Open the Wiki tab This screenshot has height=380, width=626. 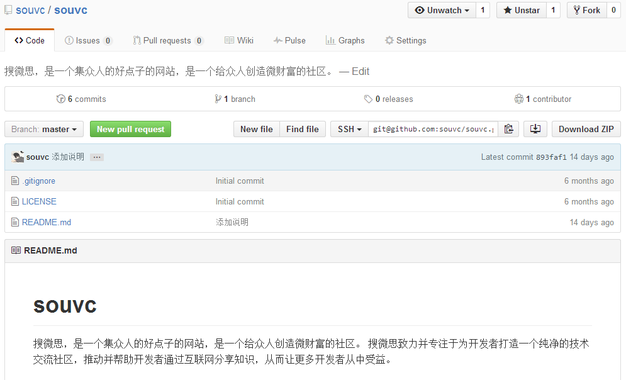pyautogui.click(x=238, y=40)
